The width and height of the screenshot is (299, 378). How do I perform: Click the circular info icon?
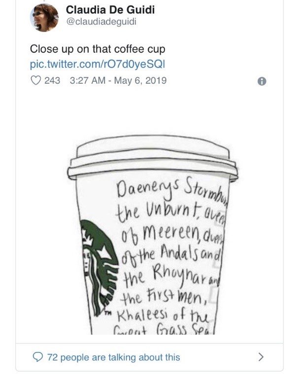[262, 81]
